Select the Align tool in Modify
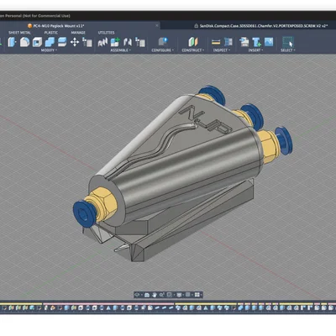 point(87,42)
